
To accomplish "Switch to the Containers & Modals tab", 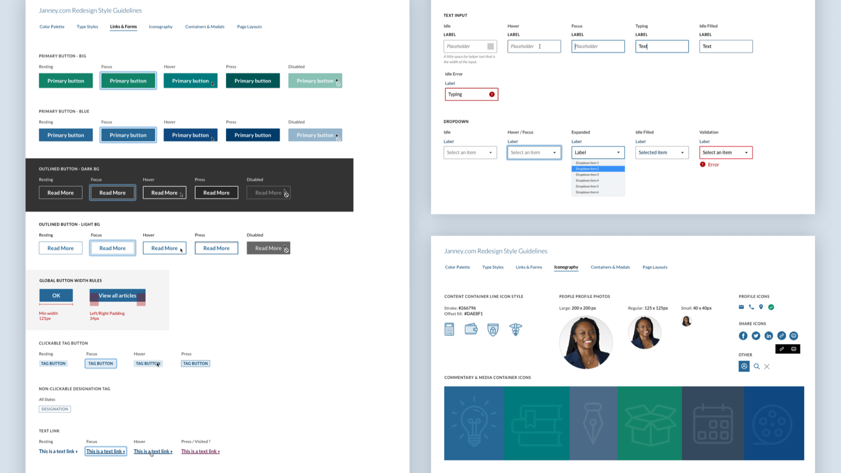I will (x=205, y=27).
